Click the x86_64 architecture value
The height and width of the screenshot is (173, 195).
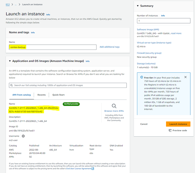[x=53, y=150]
